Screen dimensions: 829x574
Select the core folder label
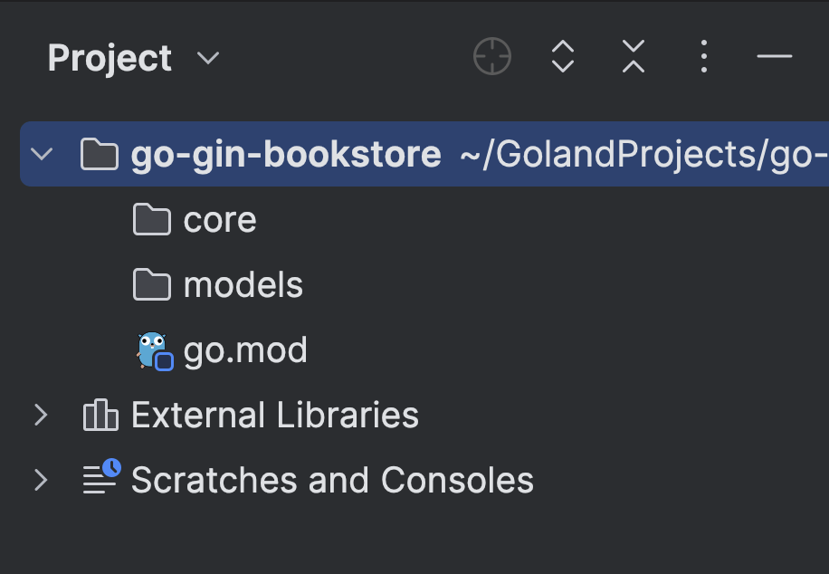pyautogui.click(x=220, y=220)
